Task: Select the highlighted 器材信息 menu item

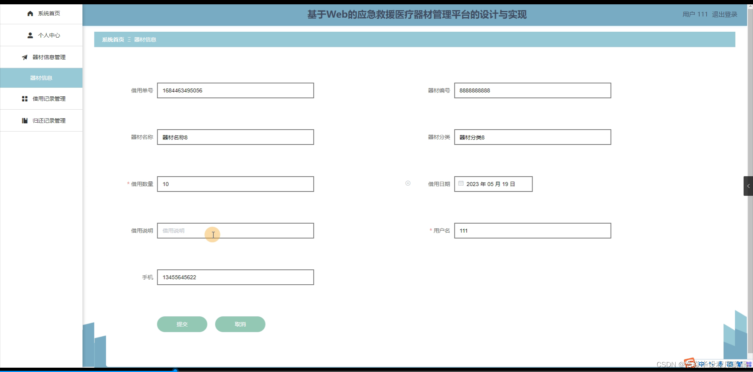Action: click(x=41, y=78)
